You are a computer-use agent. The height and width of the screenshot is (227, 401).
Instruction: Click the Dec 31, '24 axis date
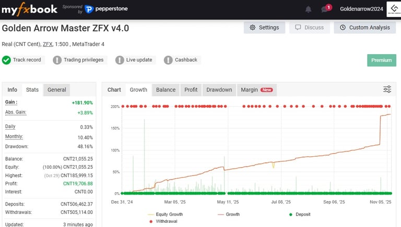122,202
